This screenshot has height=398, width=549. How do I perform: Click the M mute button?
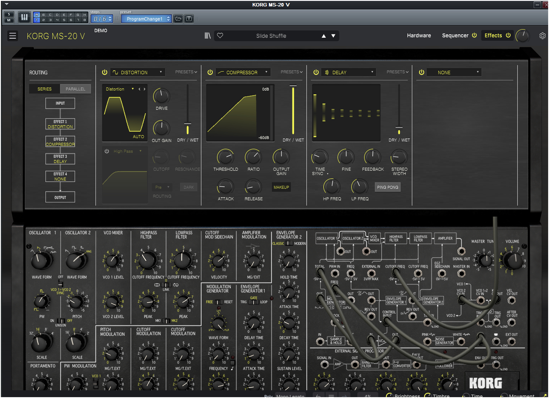[x=9, y=20]
